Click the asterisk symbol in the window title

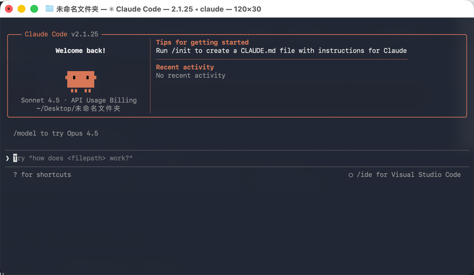point(111,9)
